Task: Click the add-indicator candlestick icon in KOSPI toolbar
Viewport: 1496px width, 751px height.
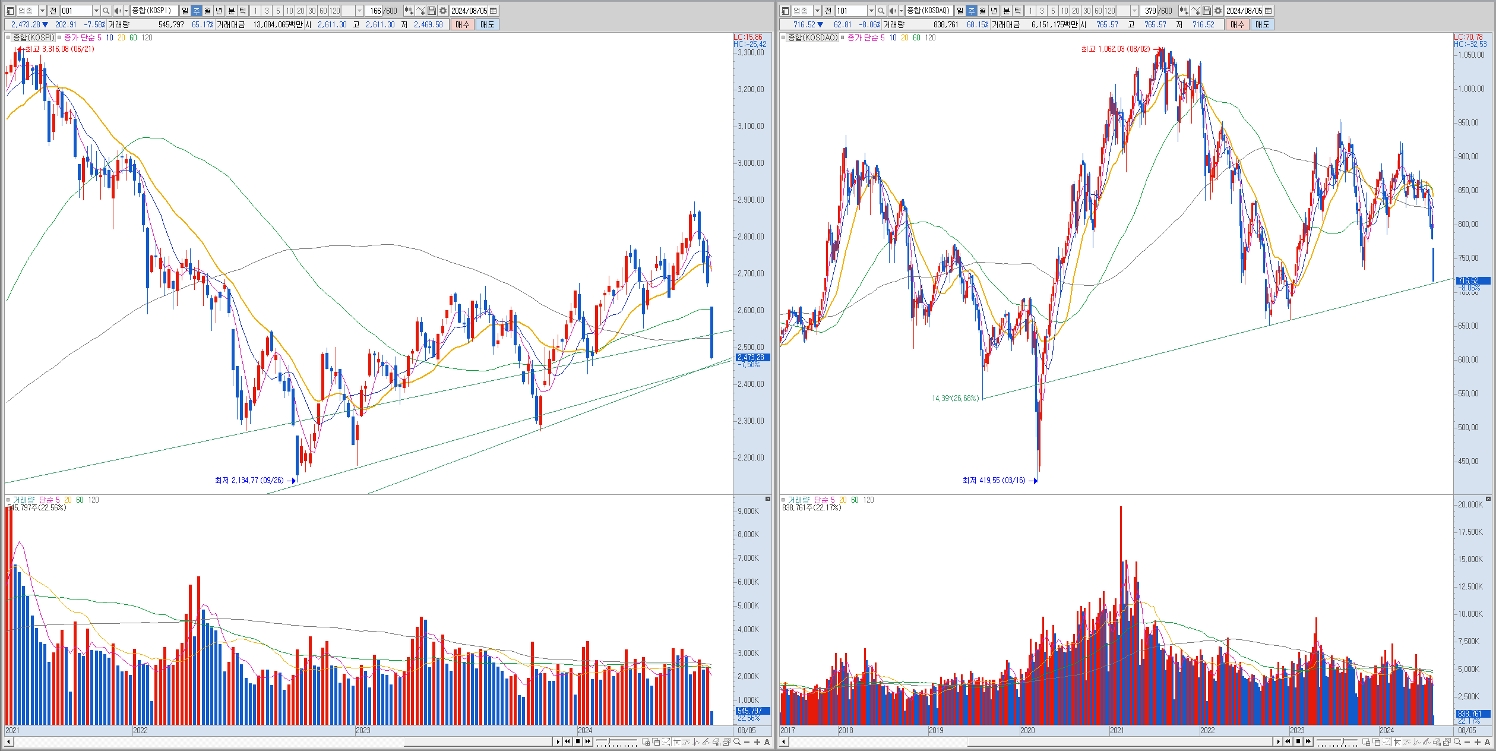Action: (409, 11)
